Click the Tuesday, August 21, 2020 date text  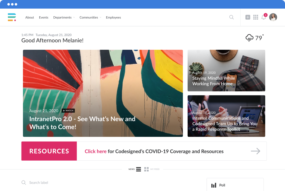[x=54, y=35]
